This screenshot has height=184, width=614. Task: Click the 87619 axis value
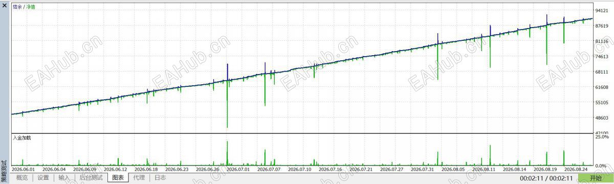tap(602, 26)
